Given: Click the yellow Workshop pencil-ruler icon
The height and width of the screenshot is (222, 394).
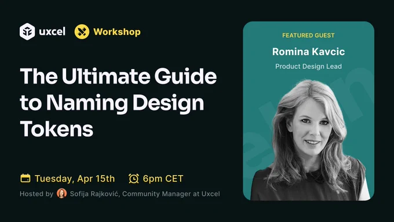Looking at the screenshot, I should [82, 32].
